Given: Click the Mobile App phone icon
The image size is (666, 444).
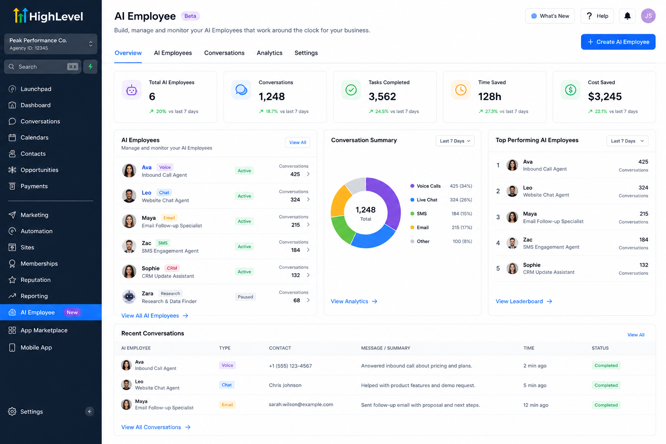Looking at the screenshot, I should pos(12,348).
